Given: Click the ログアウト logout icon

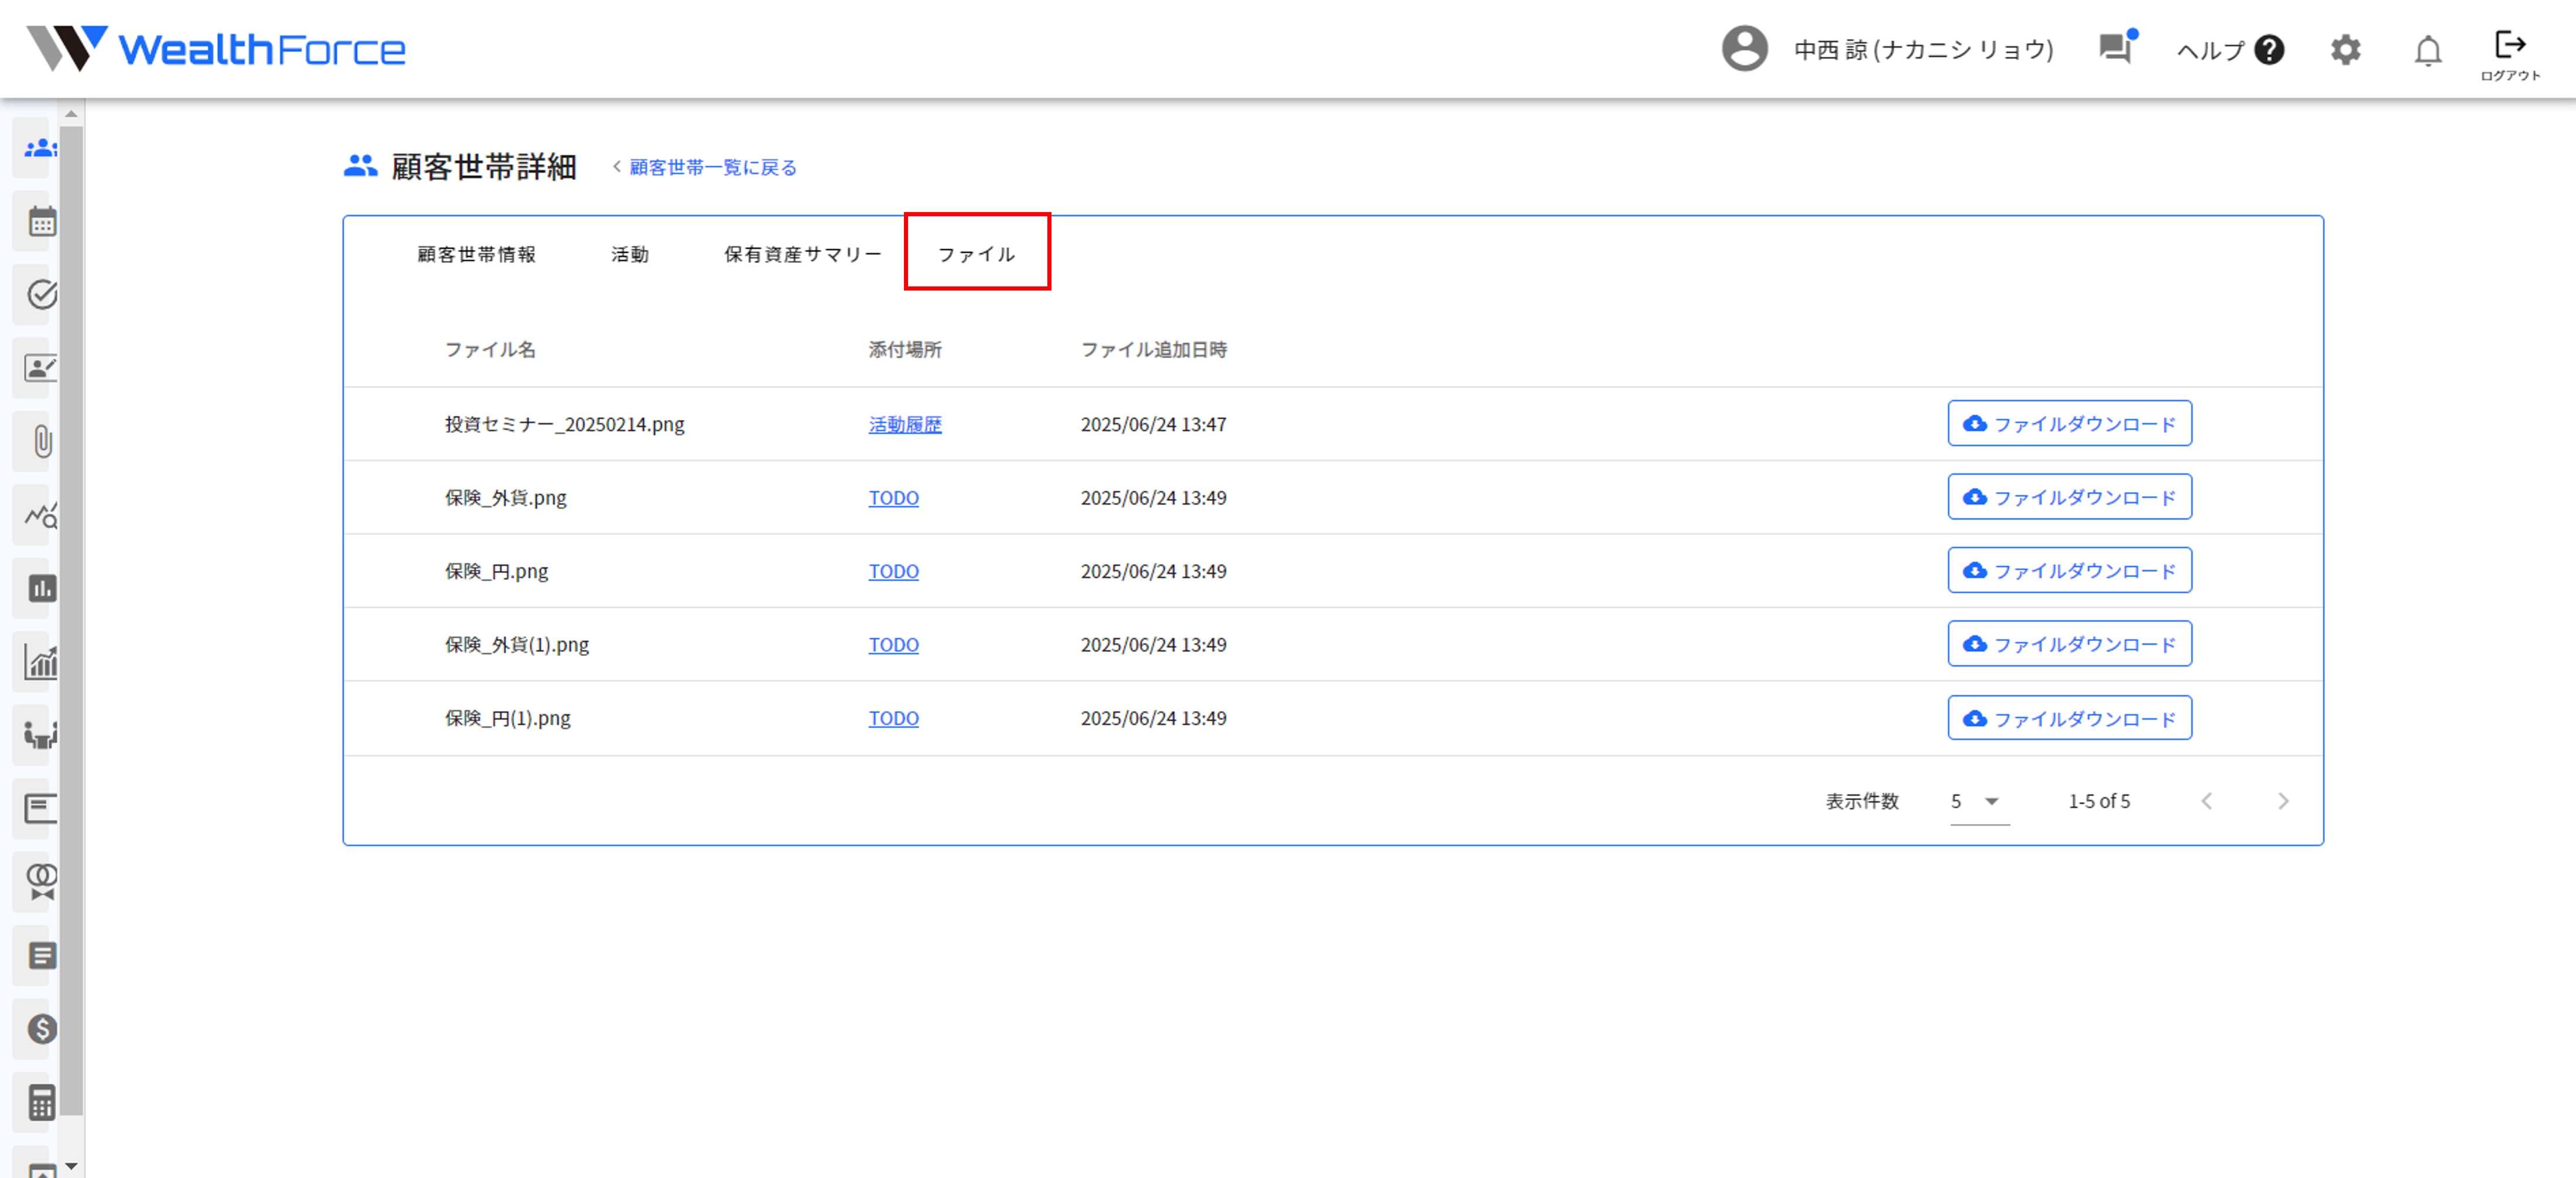Looking at the screenshot, I should 2510,44.
